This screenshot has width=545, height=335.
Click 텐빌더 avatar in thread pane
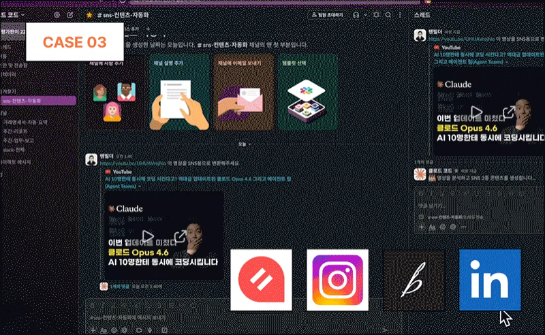(x=420, y=35)
